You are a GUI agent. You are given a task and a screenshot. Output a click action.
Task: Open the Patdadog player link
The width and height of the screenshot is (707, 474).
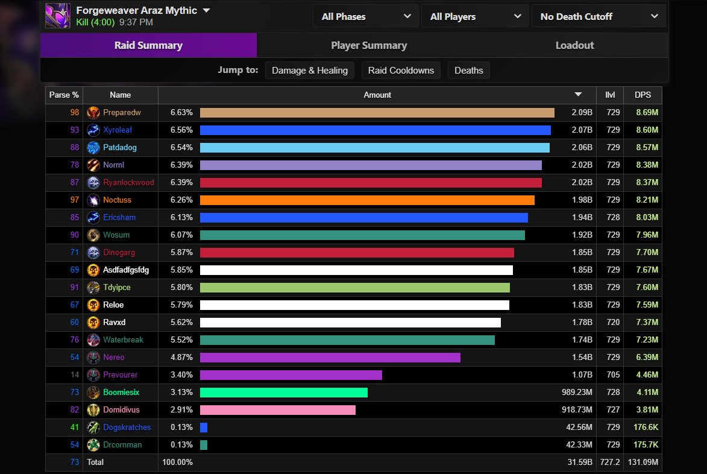119,148
